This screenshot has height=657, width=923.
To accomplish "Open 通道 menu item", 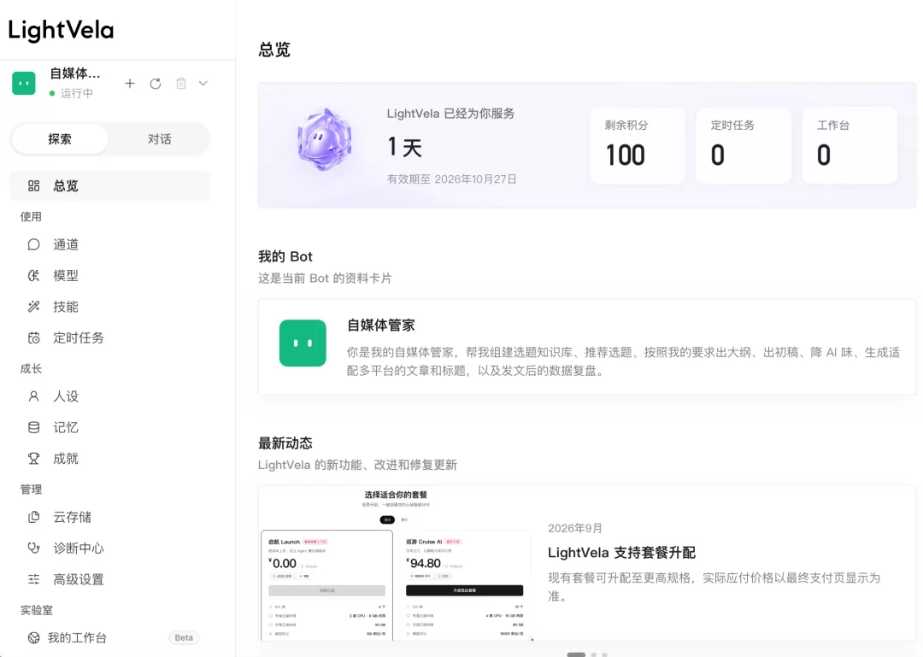I will pyautogui.click(x=110, y=244).
